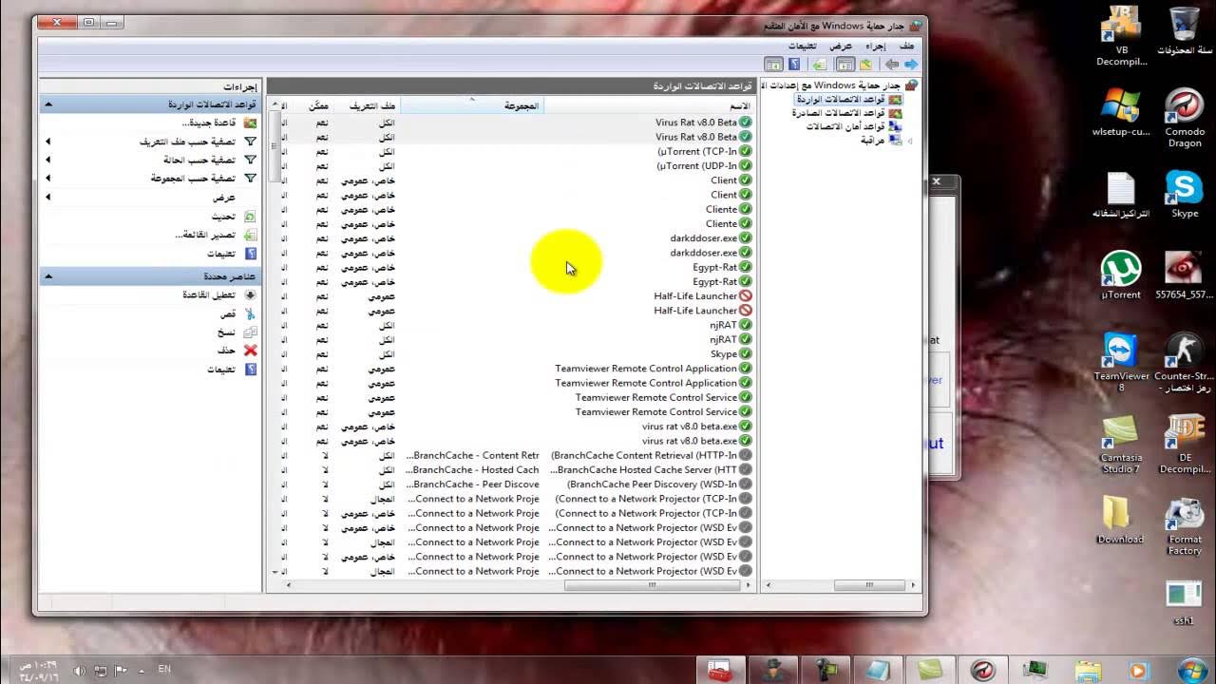Collapse the عناصر محددة actions section
This screenshot has height=684, width=1216.
click(x=48, y=276)
